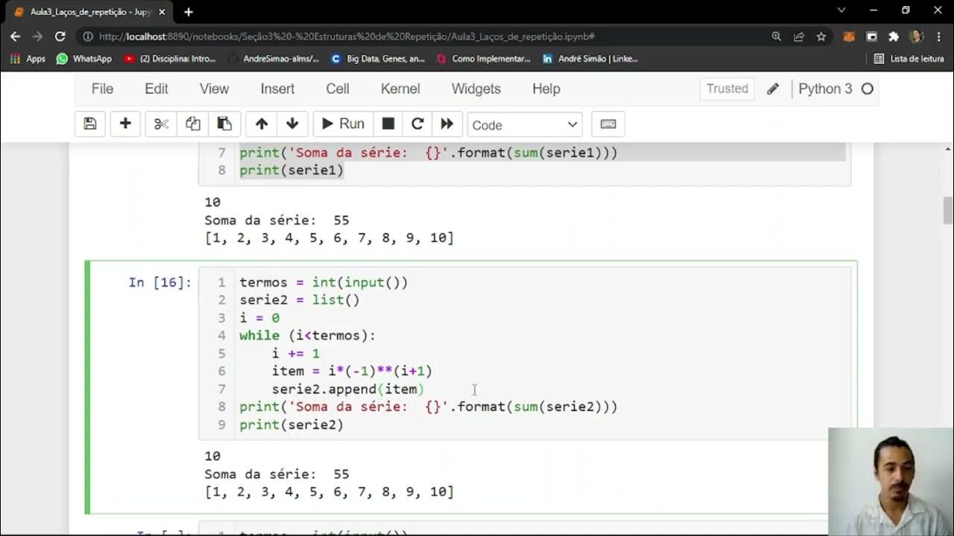Image resolution: width=954 pixels, height=536 pixels.
Task: Paste cells below icon
Action: click(224, 124)
